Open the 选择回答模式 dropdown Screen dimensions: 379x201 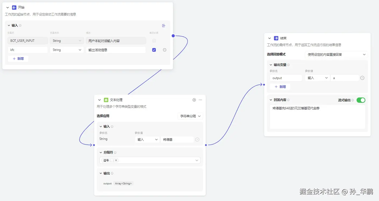337,54
